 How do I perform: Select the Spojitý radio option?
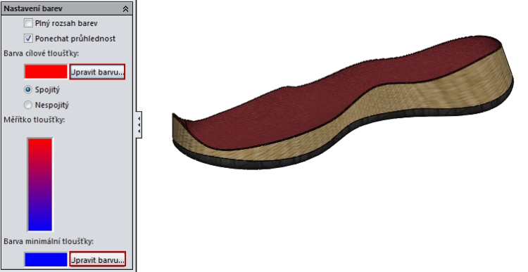tap(28, 90)
